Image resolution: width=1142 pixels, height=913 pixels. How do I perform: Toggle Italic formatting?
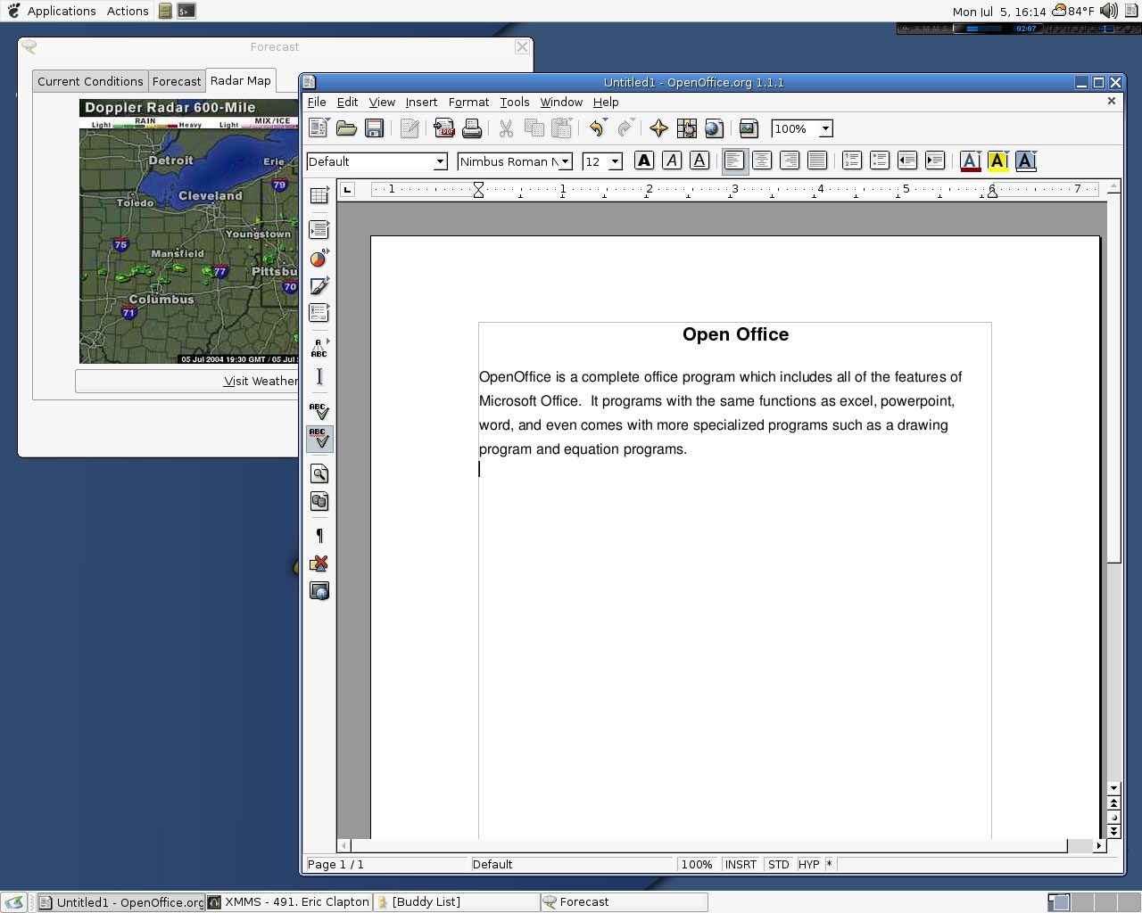click(672, 160)
